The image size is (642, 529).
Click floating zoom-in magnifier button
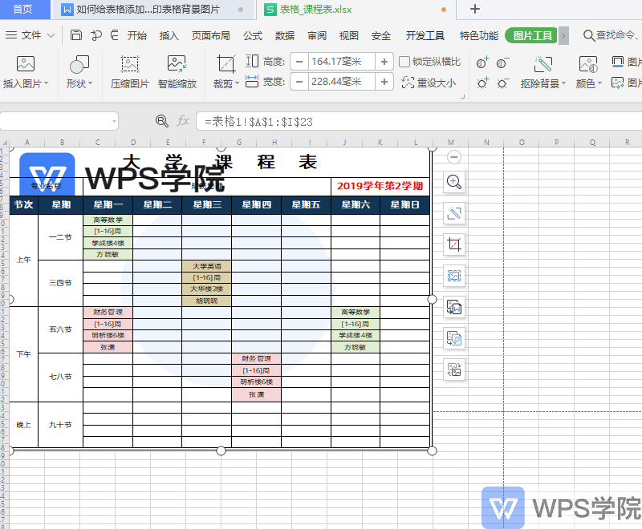click(454, 182)
